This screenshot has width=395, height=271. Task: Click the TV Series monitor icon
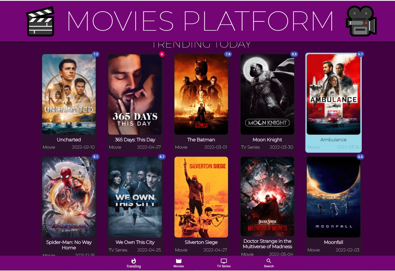(224, 261)
